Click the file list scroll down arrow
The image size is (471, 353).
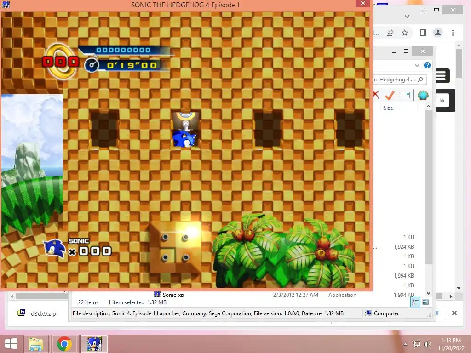428,293
